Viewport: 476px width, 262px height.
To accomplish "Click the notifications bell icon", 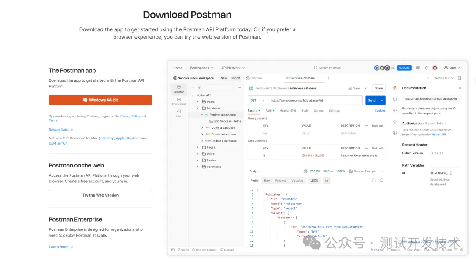I will coord(426,68).
